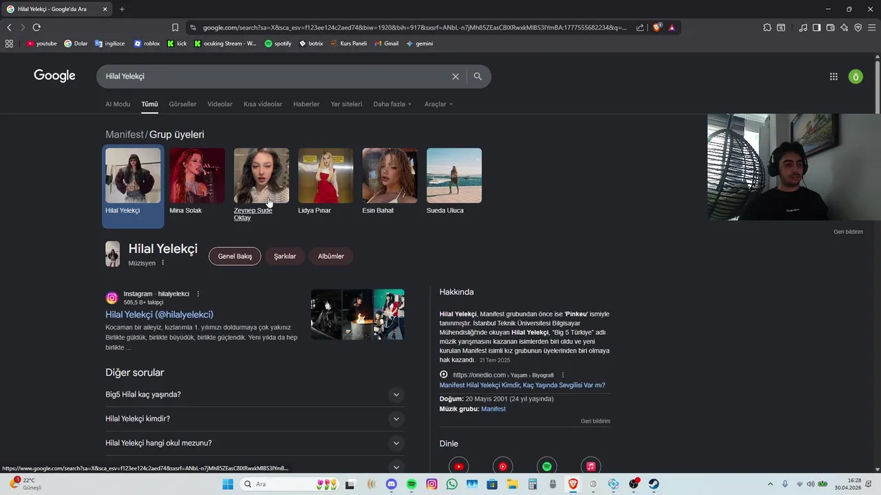This screenshot has width=881, height=495.
Task: Open the Google account avatar
Action: click(x=856, y=76)
